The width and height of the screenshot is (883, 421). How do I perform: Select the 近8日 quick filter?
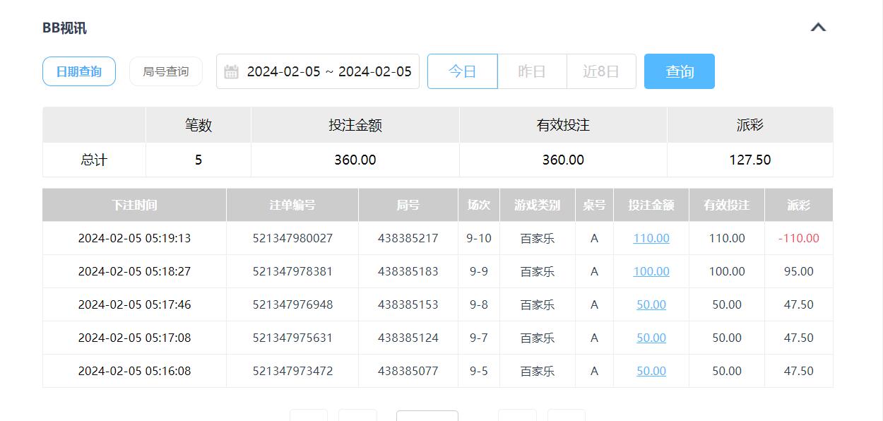[x=601, y=71]
